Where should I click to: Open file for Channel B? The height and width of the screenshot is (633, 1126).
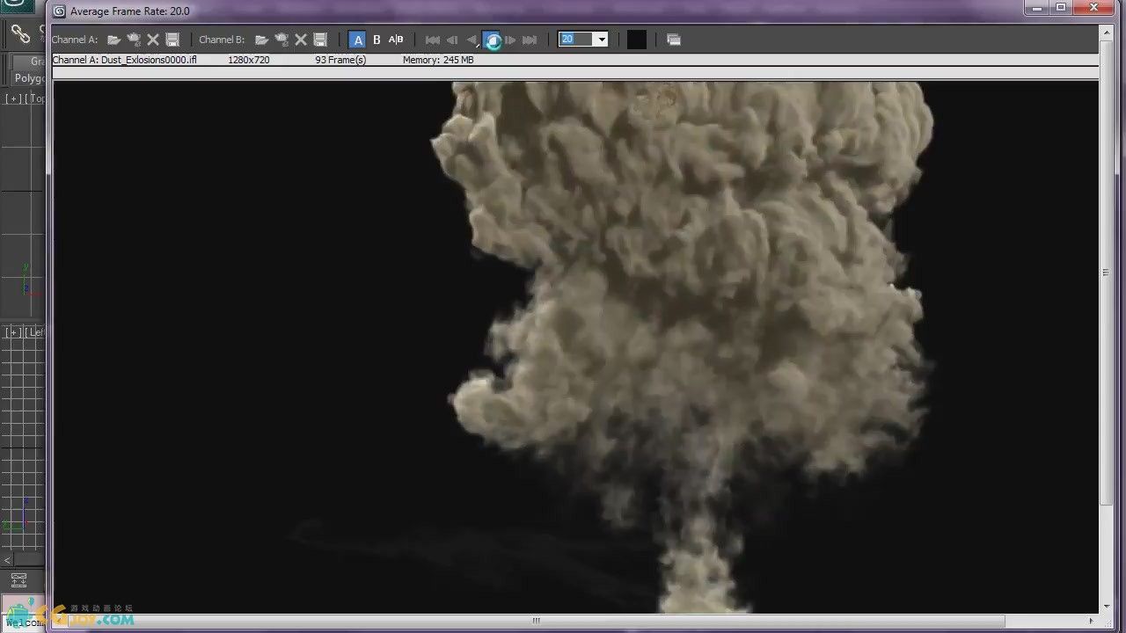tap(262, 40)
